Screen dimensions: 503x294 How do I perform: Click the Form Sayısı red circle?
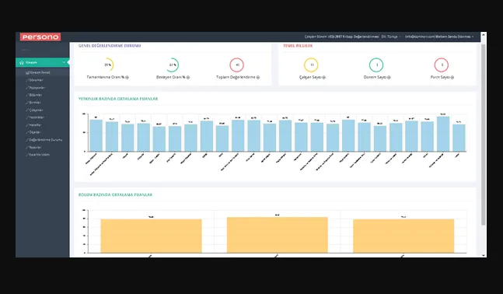[x=442, y=65]
